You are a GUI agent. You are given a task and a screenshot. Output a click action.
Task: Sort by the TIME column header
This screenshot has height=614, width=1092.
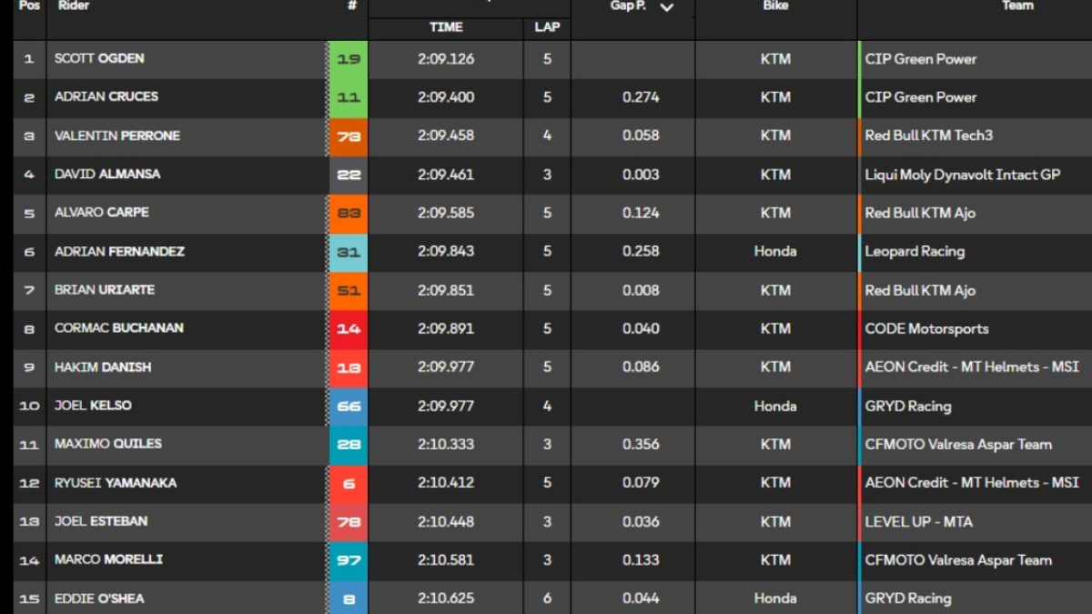446,27
